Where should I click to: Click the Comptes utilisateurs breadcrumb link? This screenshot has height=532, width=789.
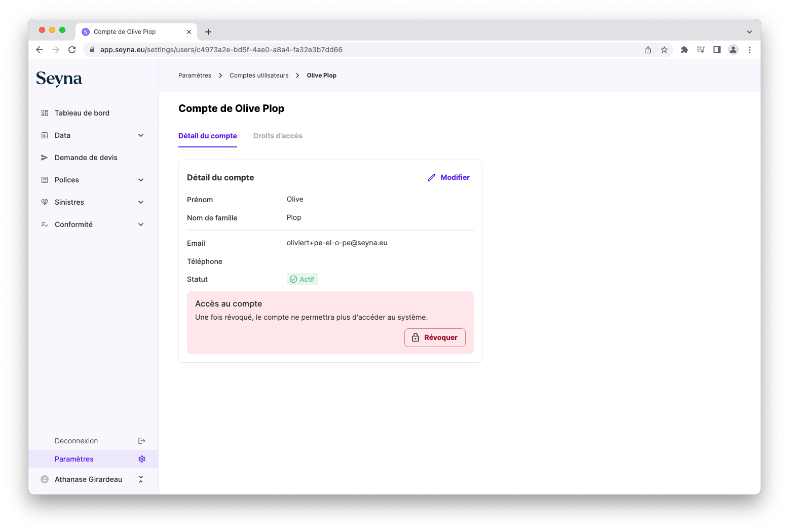[x=259, y=75]
